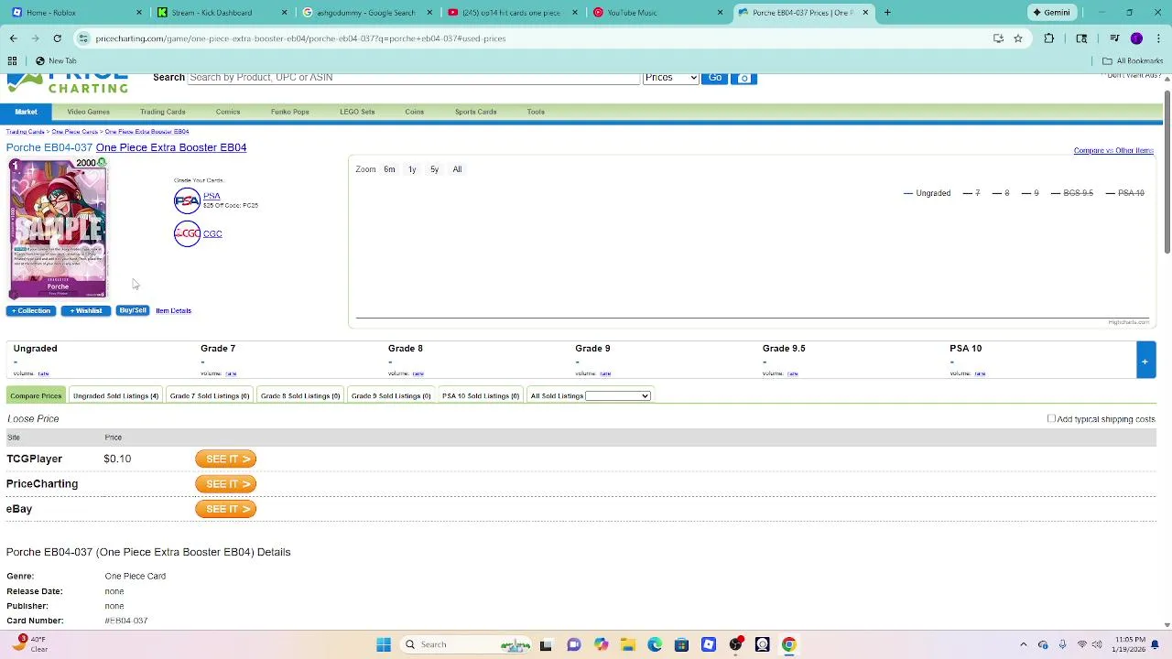Open the Windows Start menu
The image size is (1172, 659).
click(384, 644)
